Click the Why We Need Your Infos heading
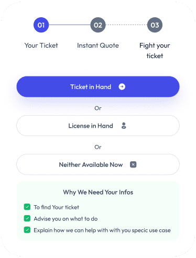196x258 pixels. pos(98,192)
